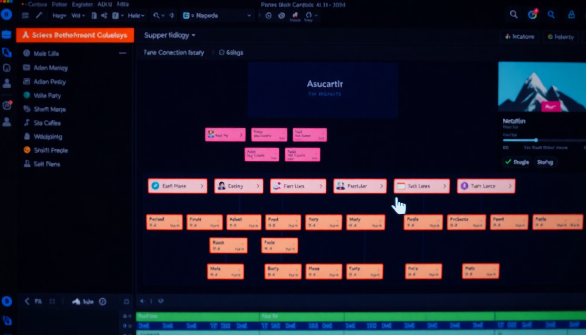Collapse the Malt Lille row with dash
Screen dimensions: 586x335
(123, 53)
